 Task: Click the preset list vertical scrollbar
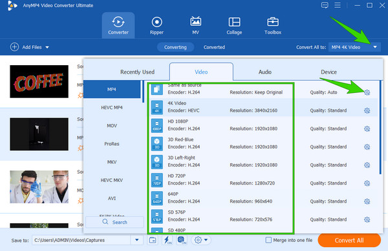380,128
